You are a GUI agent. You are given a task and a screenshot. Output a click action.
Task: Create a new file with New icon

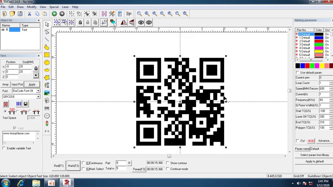[x=4, y=14]
